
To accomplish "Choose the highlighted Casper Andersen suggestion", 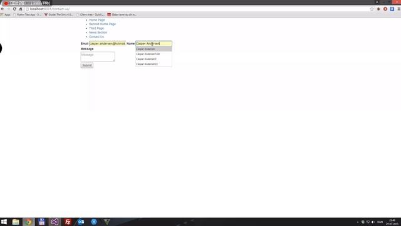I will [154, 49].
